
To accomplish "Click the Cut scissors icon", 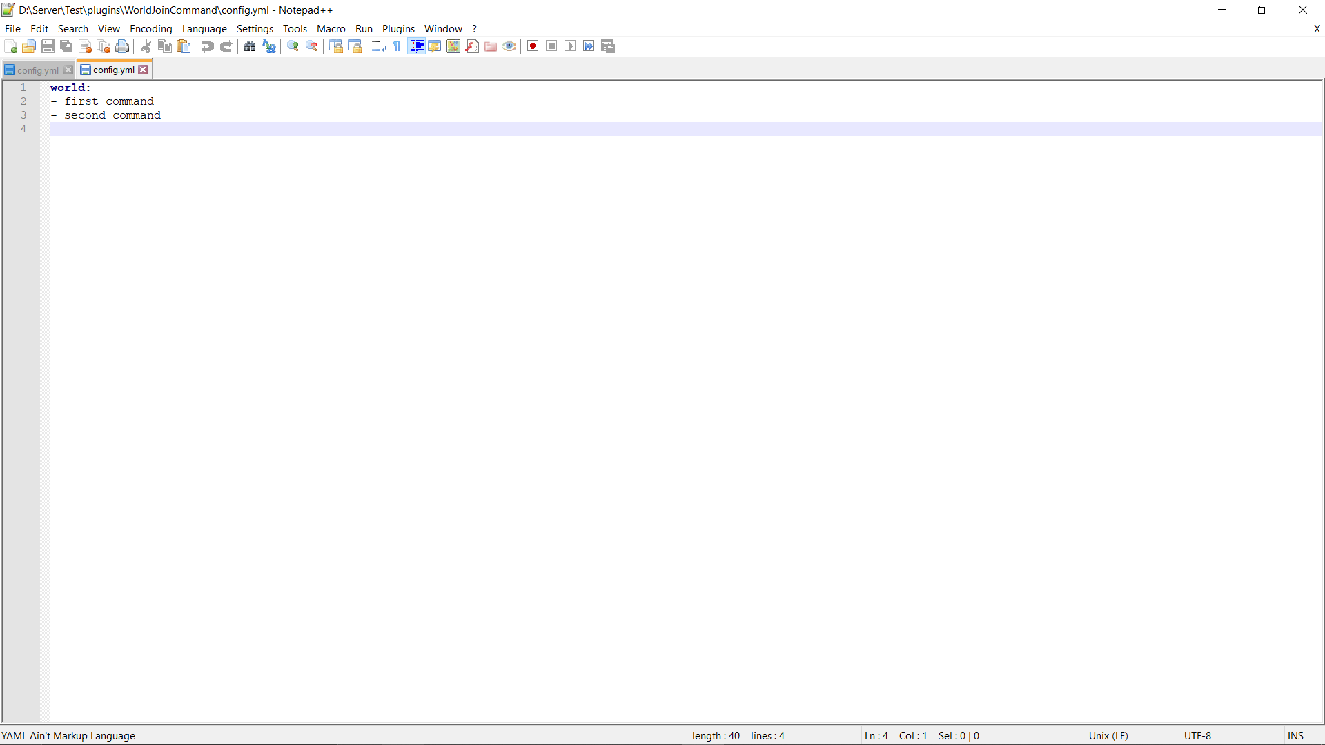I will coord(146,46).
